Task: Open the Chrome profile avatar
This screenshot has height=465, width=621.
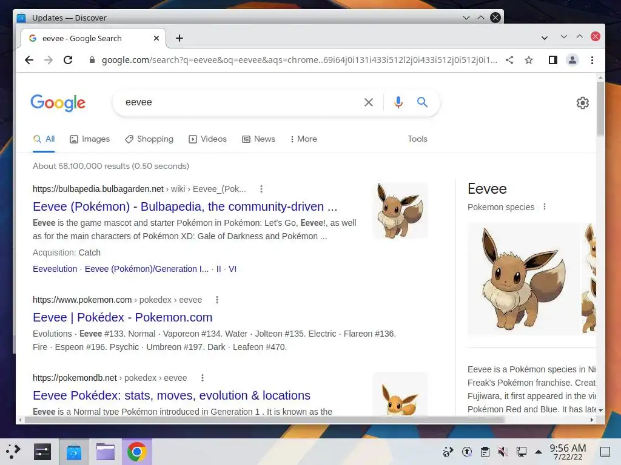Action: coord(572,60)
